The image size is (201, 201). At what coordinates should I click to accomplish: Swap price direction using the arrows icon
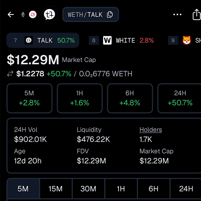(x=10, y=74)
